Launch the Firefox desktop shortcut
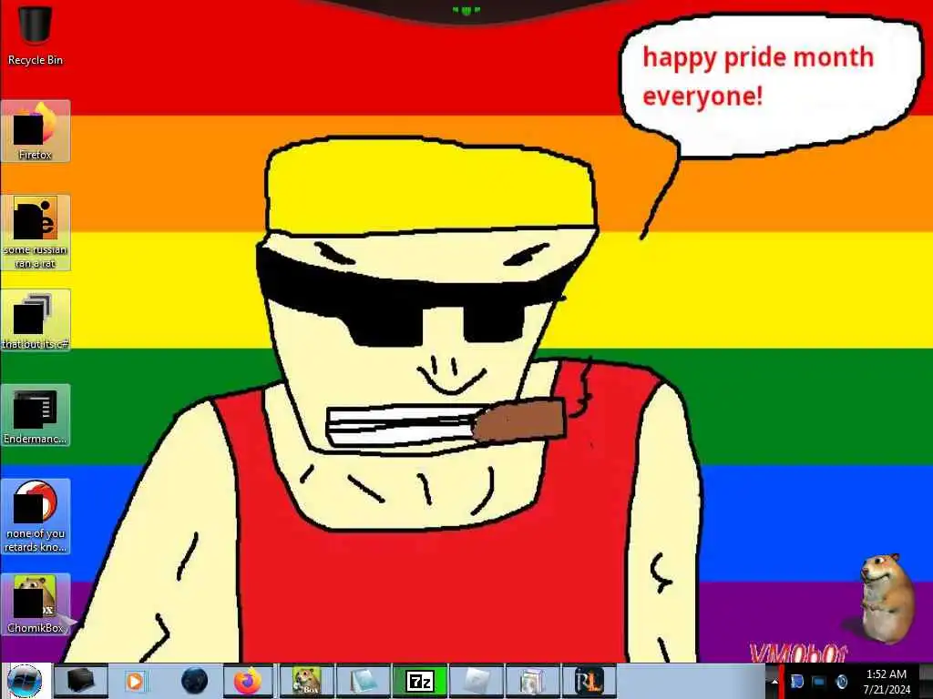 (x=36, y=131)
